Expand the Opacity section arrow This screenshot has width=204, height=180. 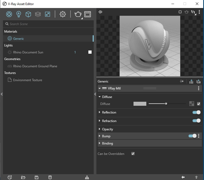click(99, 129)
